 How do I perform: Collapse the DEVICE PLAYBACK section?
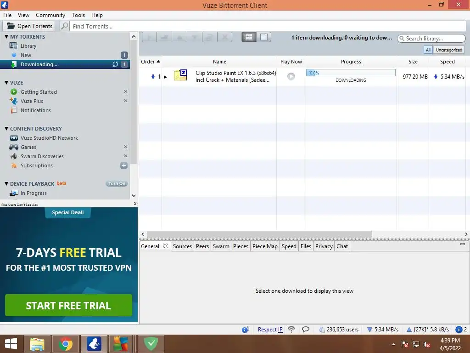coord(6,183)
